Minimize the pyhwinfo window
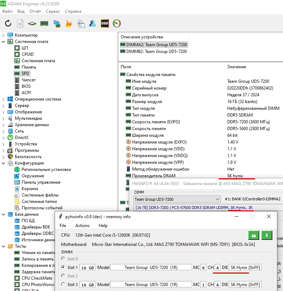 tap(236, 217)
